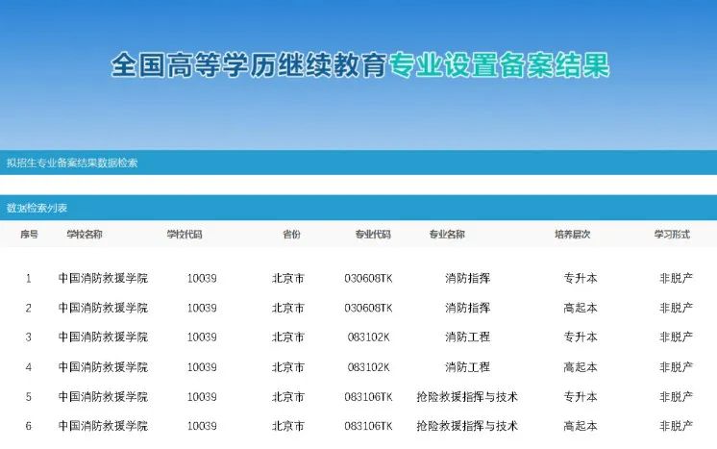Image resolution: width=717 pixels, height=449 pixels.
Task: Click 抢险救援指挥与技术 in row 5
Action: pos(467,396)
